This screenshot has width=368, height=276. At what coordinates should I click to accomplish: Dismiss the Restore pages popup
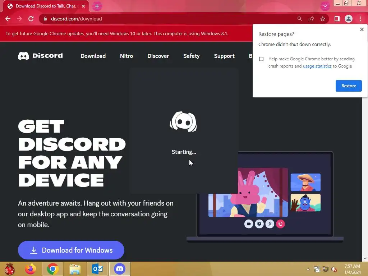(x=362, y=29)
